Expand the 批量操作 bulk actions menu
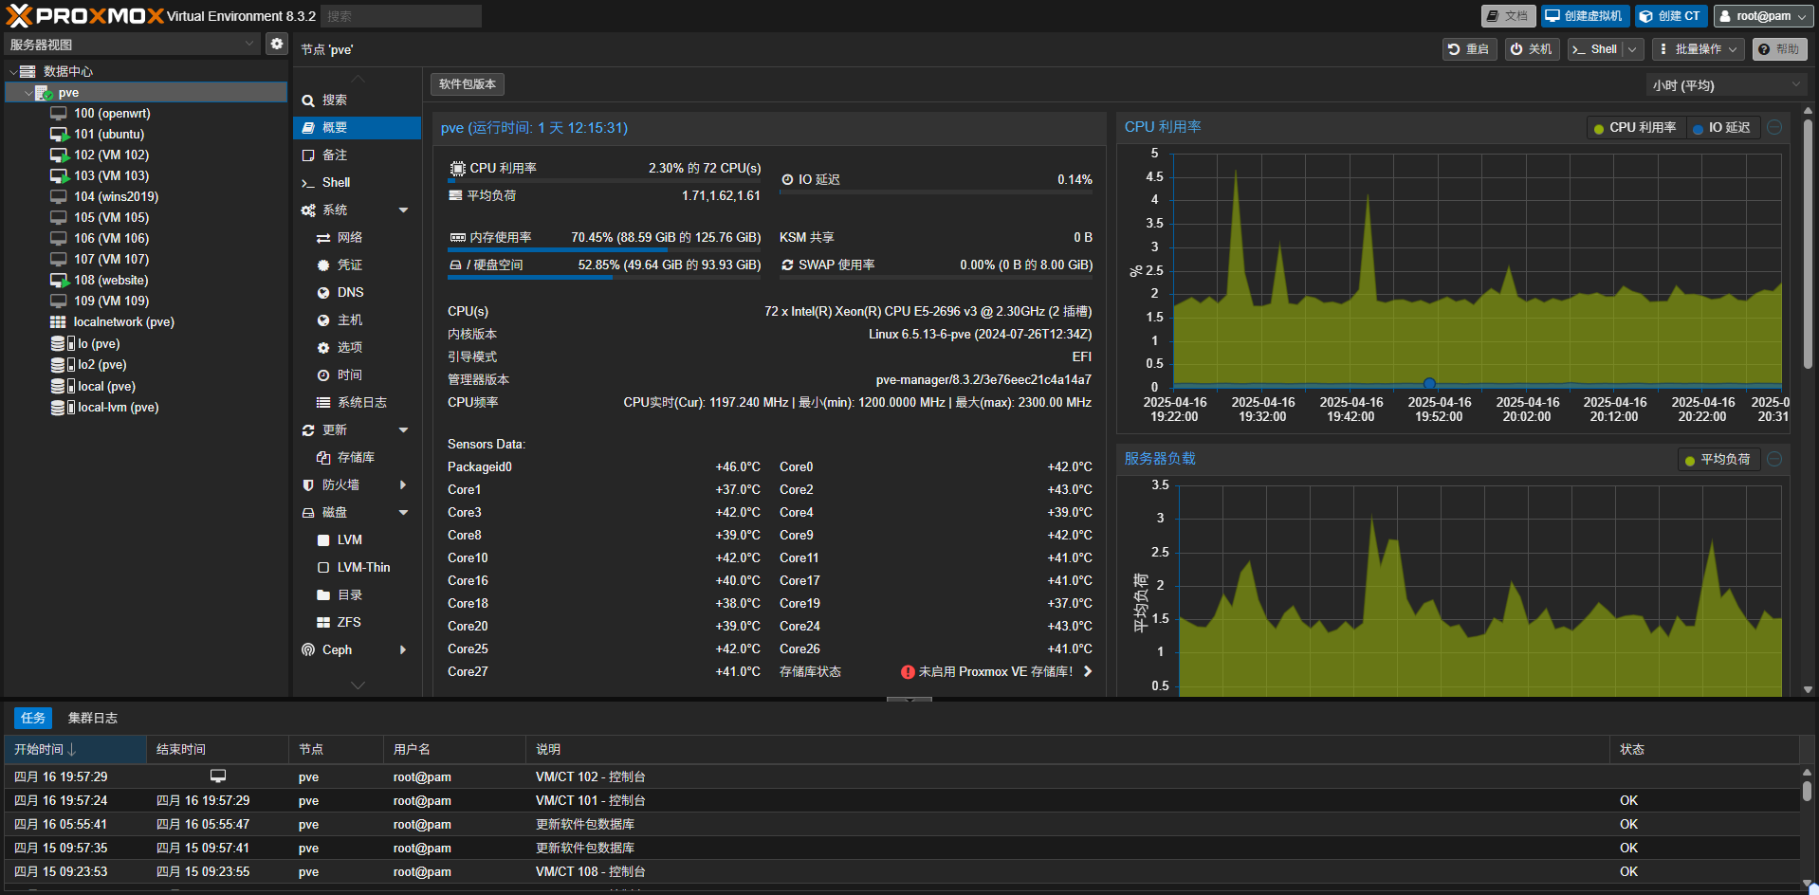 1697,49
